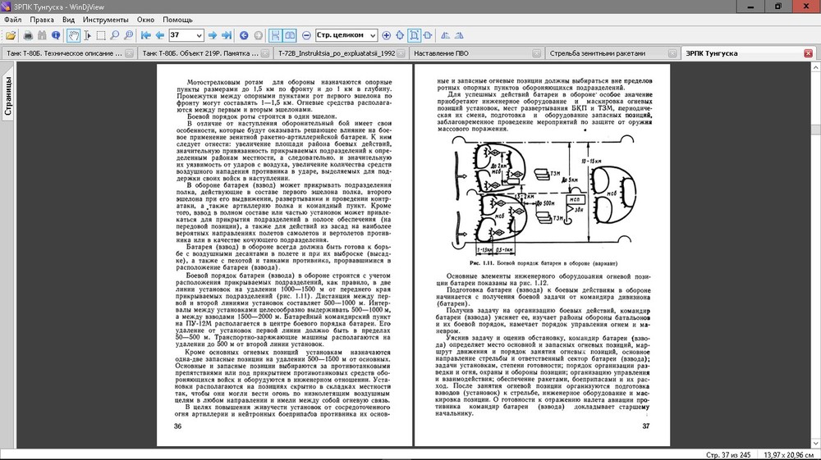
Task: Open the Вид menu
Action: 69,20
